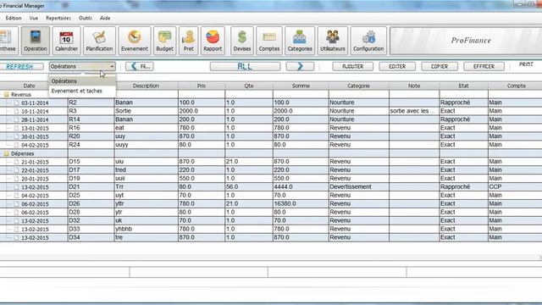Sort by Note column header
Viewport: 542px width, 305px height.
pyautogui.click(x=414, y=86)
